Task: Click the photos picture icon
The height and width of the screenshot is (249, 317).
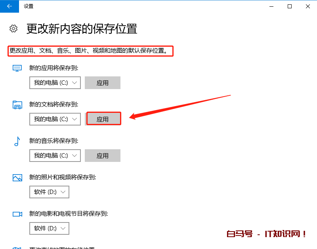Action: [17, 177]
